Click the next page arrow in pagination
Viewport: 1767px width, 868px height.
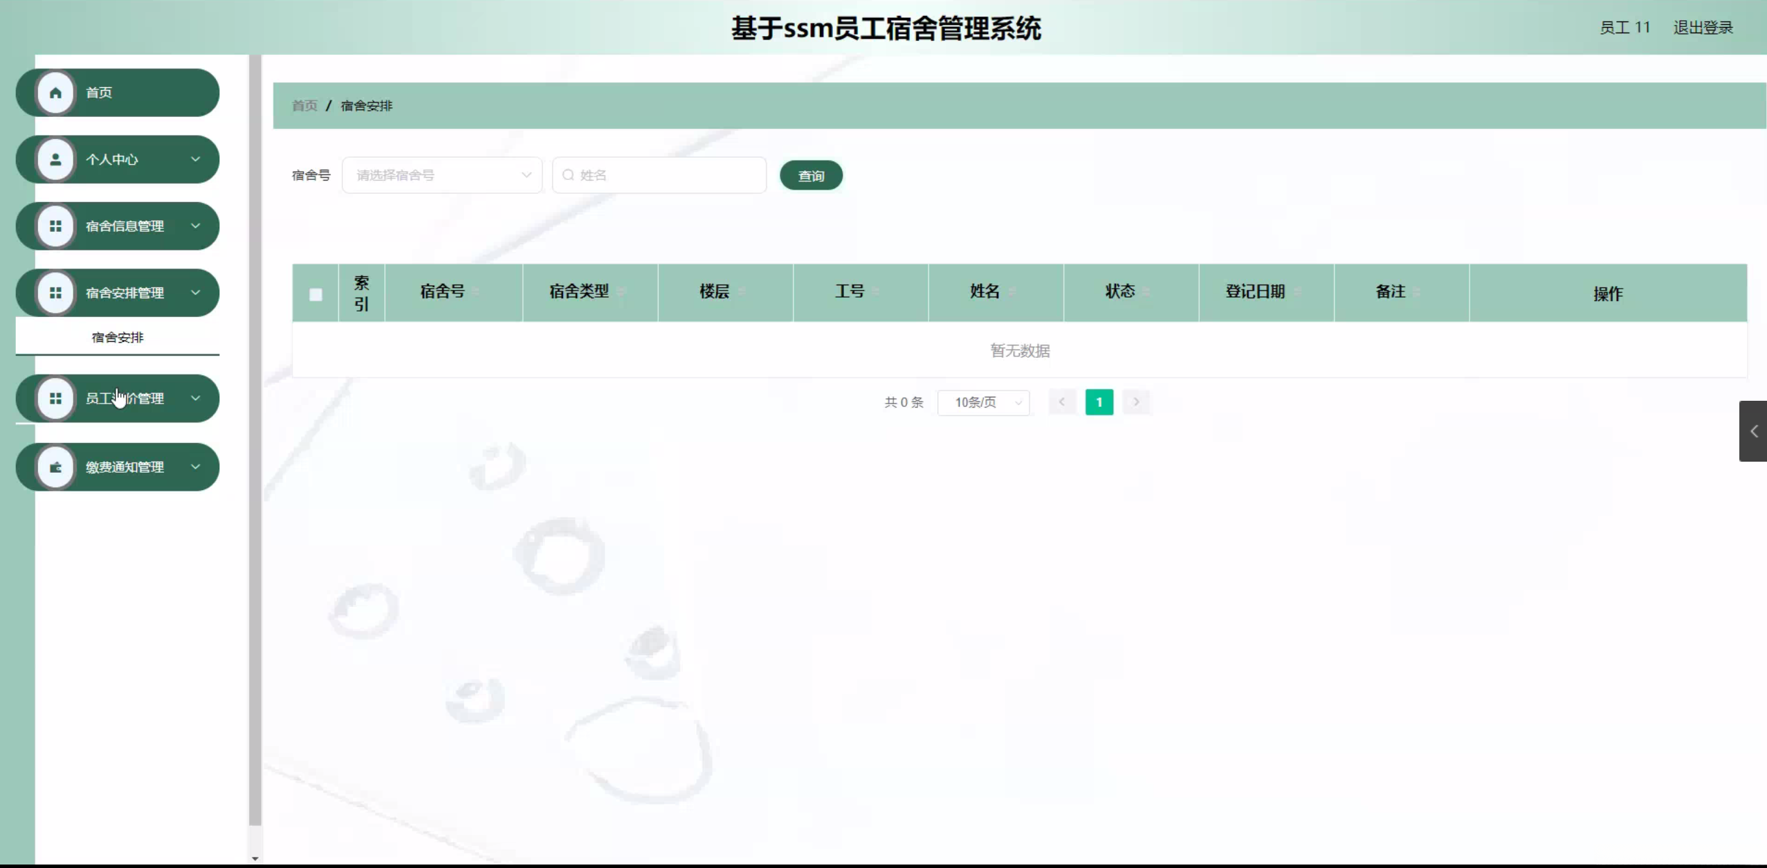1136,402
